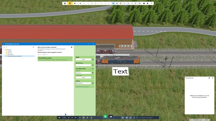Adjust the zoom slider in event window
This screenshot has width=216, height=121.
(66, 114)
